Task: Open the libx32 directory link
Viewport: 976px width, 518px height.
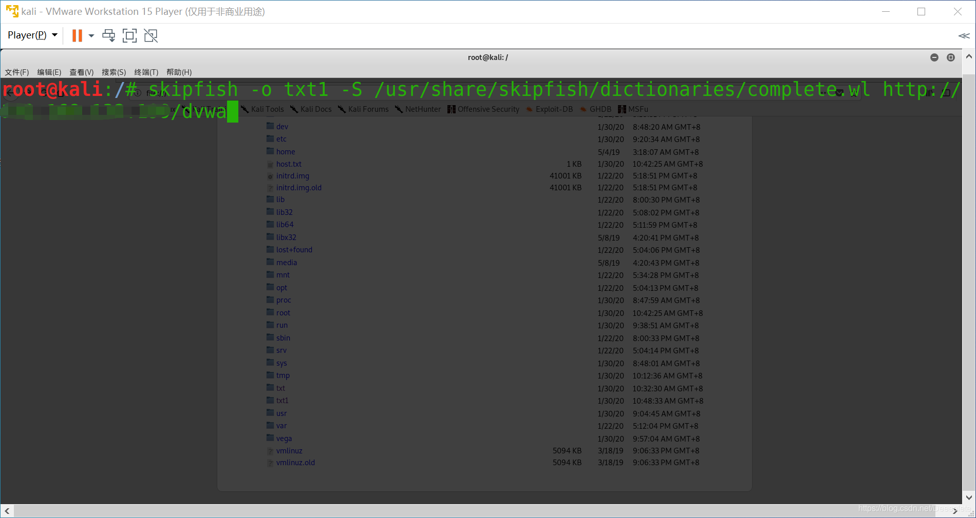Action: [x=286, y=237]
